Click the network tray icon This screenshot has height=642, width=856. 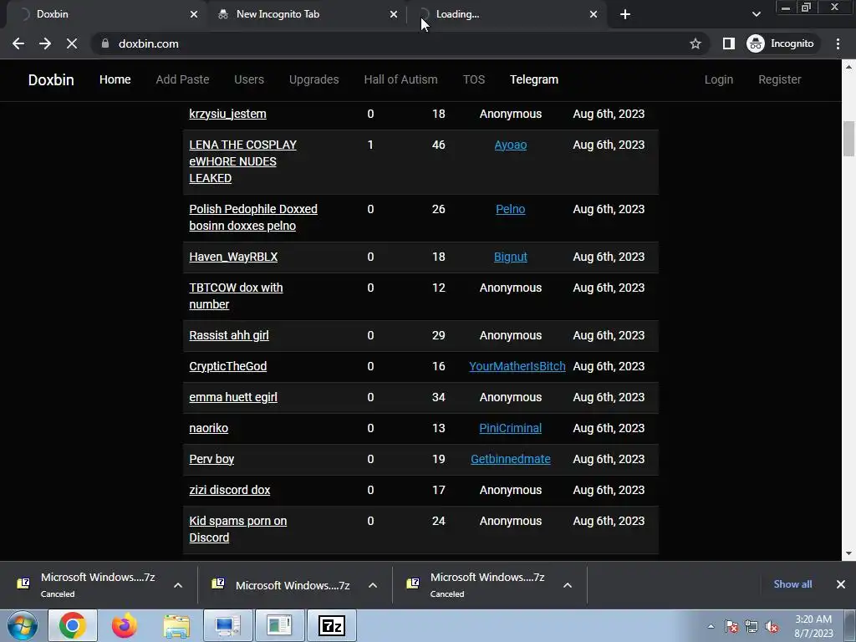click(752, 626)
